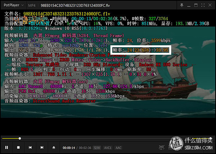The height and width of the screenshot is (154, 216).
Task: Adjust the volume slider knob
Action: coord(211,138)
